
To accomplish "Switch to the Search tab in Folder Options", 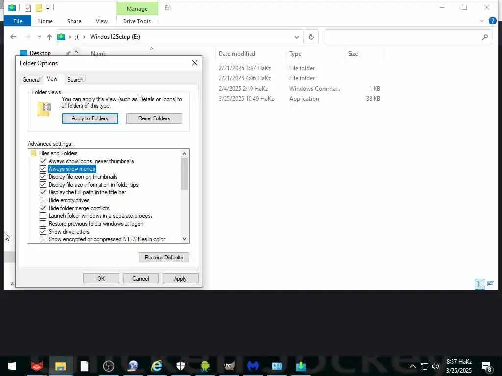I will [75, 80].
